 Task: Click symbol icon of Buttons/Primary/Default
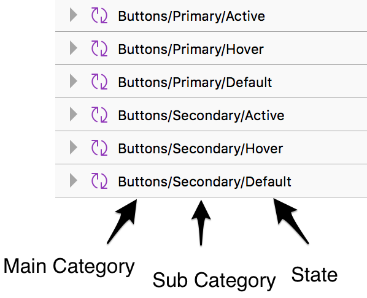tap(99, 82)
